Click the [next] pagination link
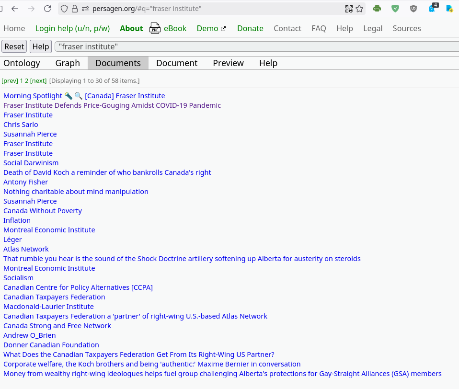Screen dimensions: 459x389 (38, 81)
